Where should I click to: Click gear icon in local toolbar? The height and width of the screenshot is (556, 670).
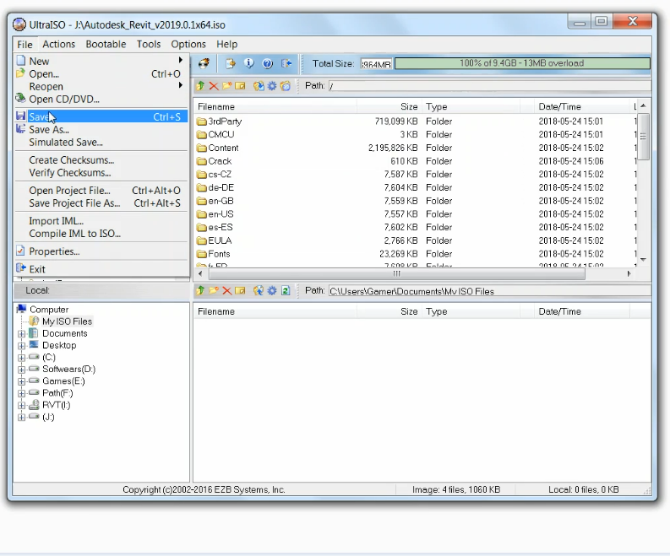272,290
